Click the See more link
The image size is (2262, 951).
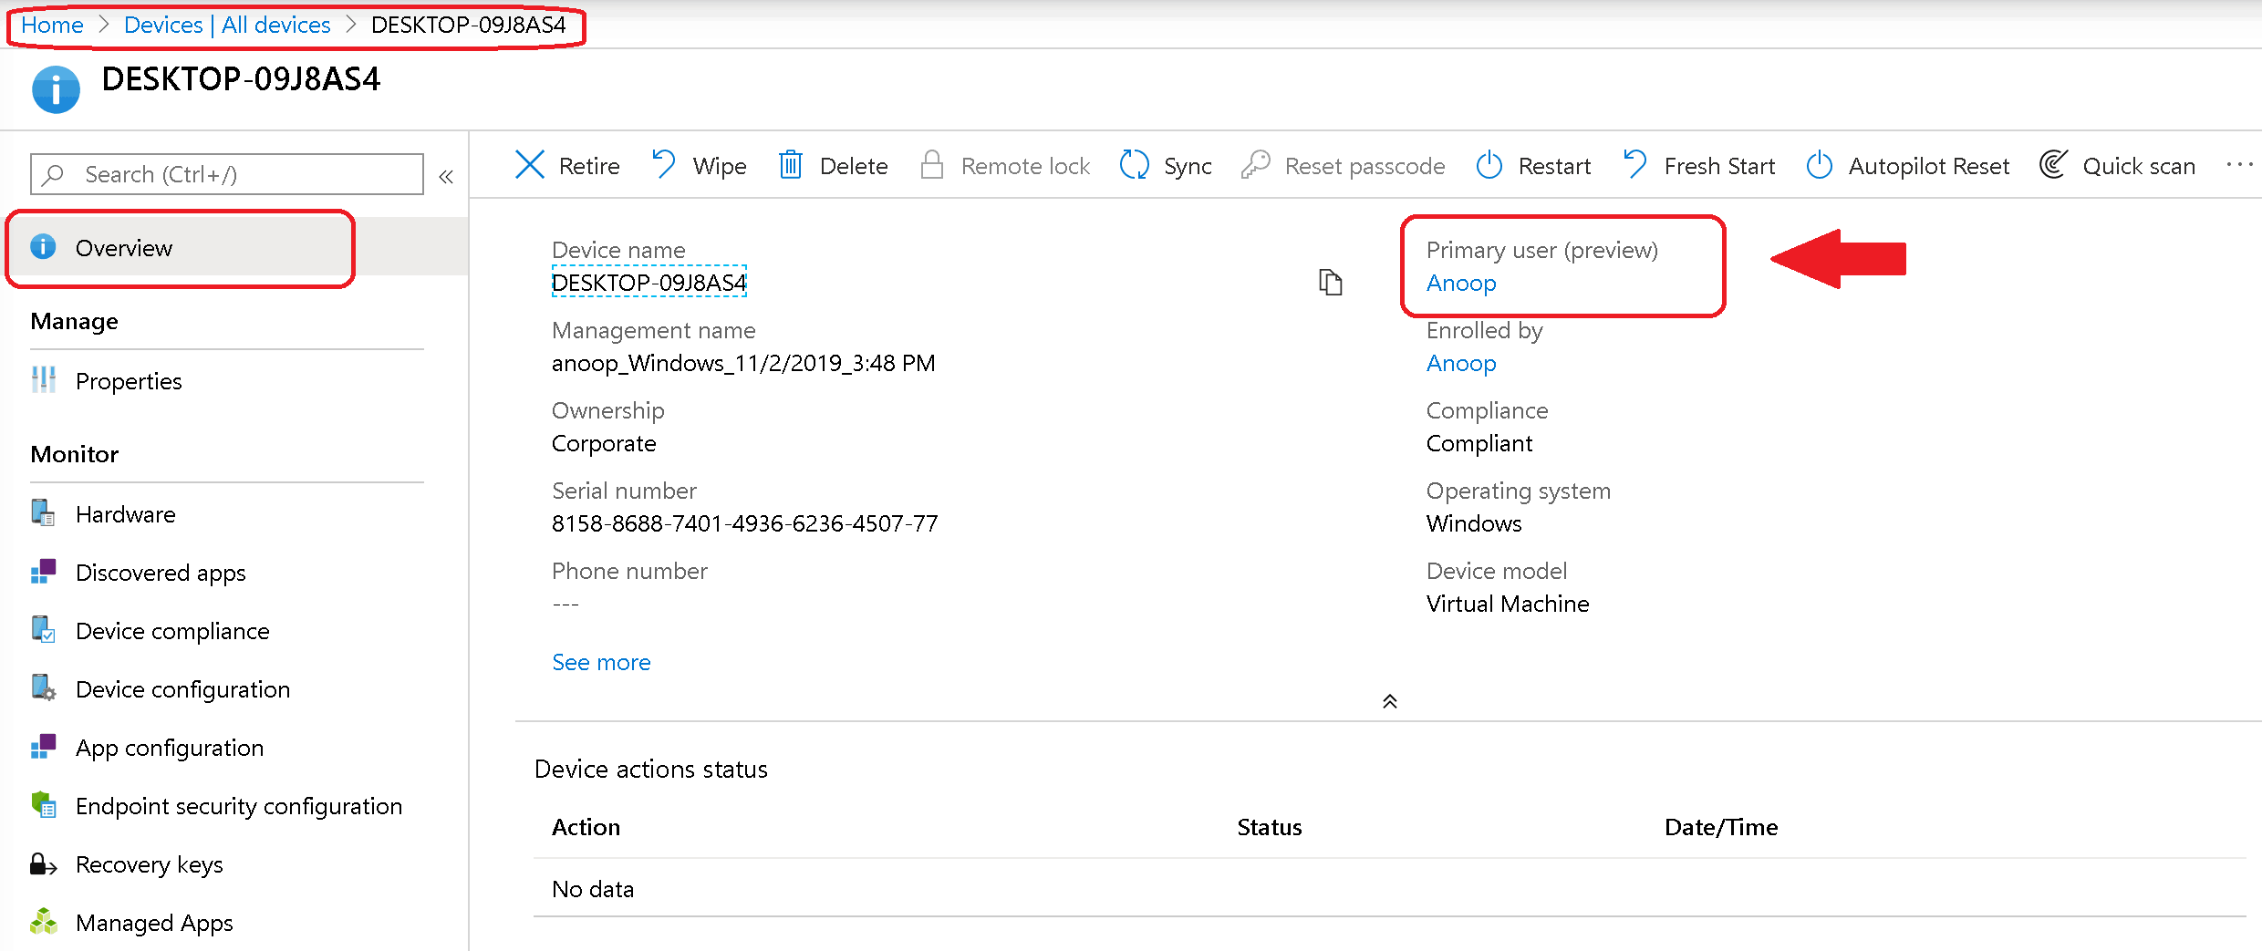coord(601,662)
